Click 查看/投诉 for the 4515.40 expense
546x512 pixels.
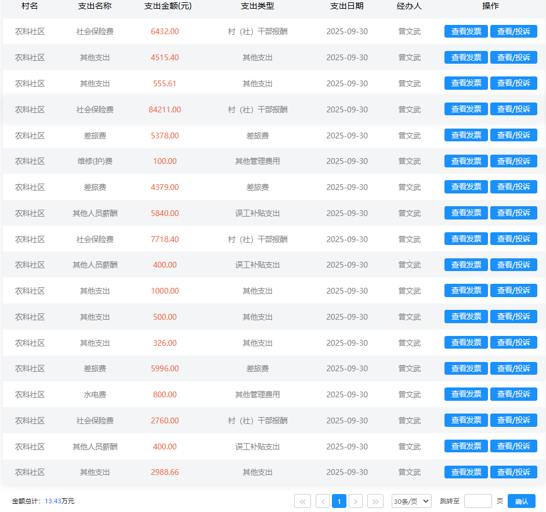click(x=514, y=57)
